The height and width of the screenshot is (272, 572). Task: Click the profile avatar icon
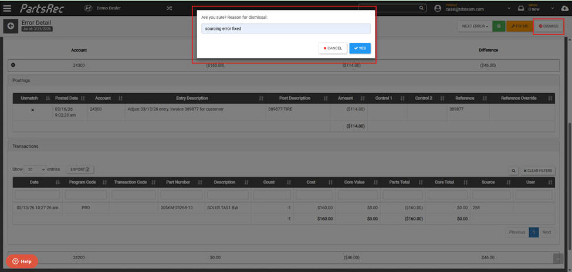click(x=438, y=8)
